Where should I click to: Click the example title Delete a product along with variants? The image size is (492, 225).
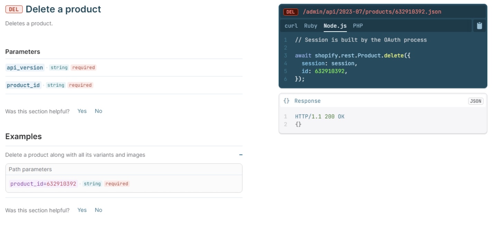pos(75,155)
